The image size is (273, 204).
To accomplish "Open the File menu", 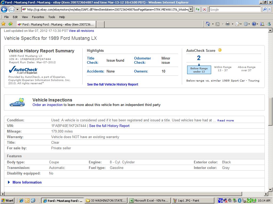I will (6, 17).
